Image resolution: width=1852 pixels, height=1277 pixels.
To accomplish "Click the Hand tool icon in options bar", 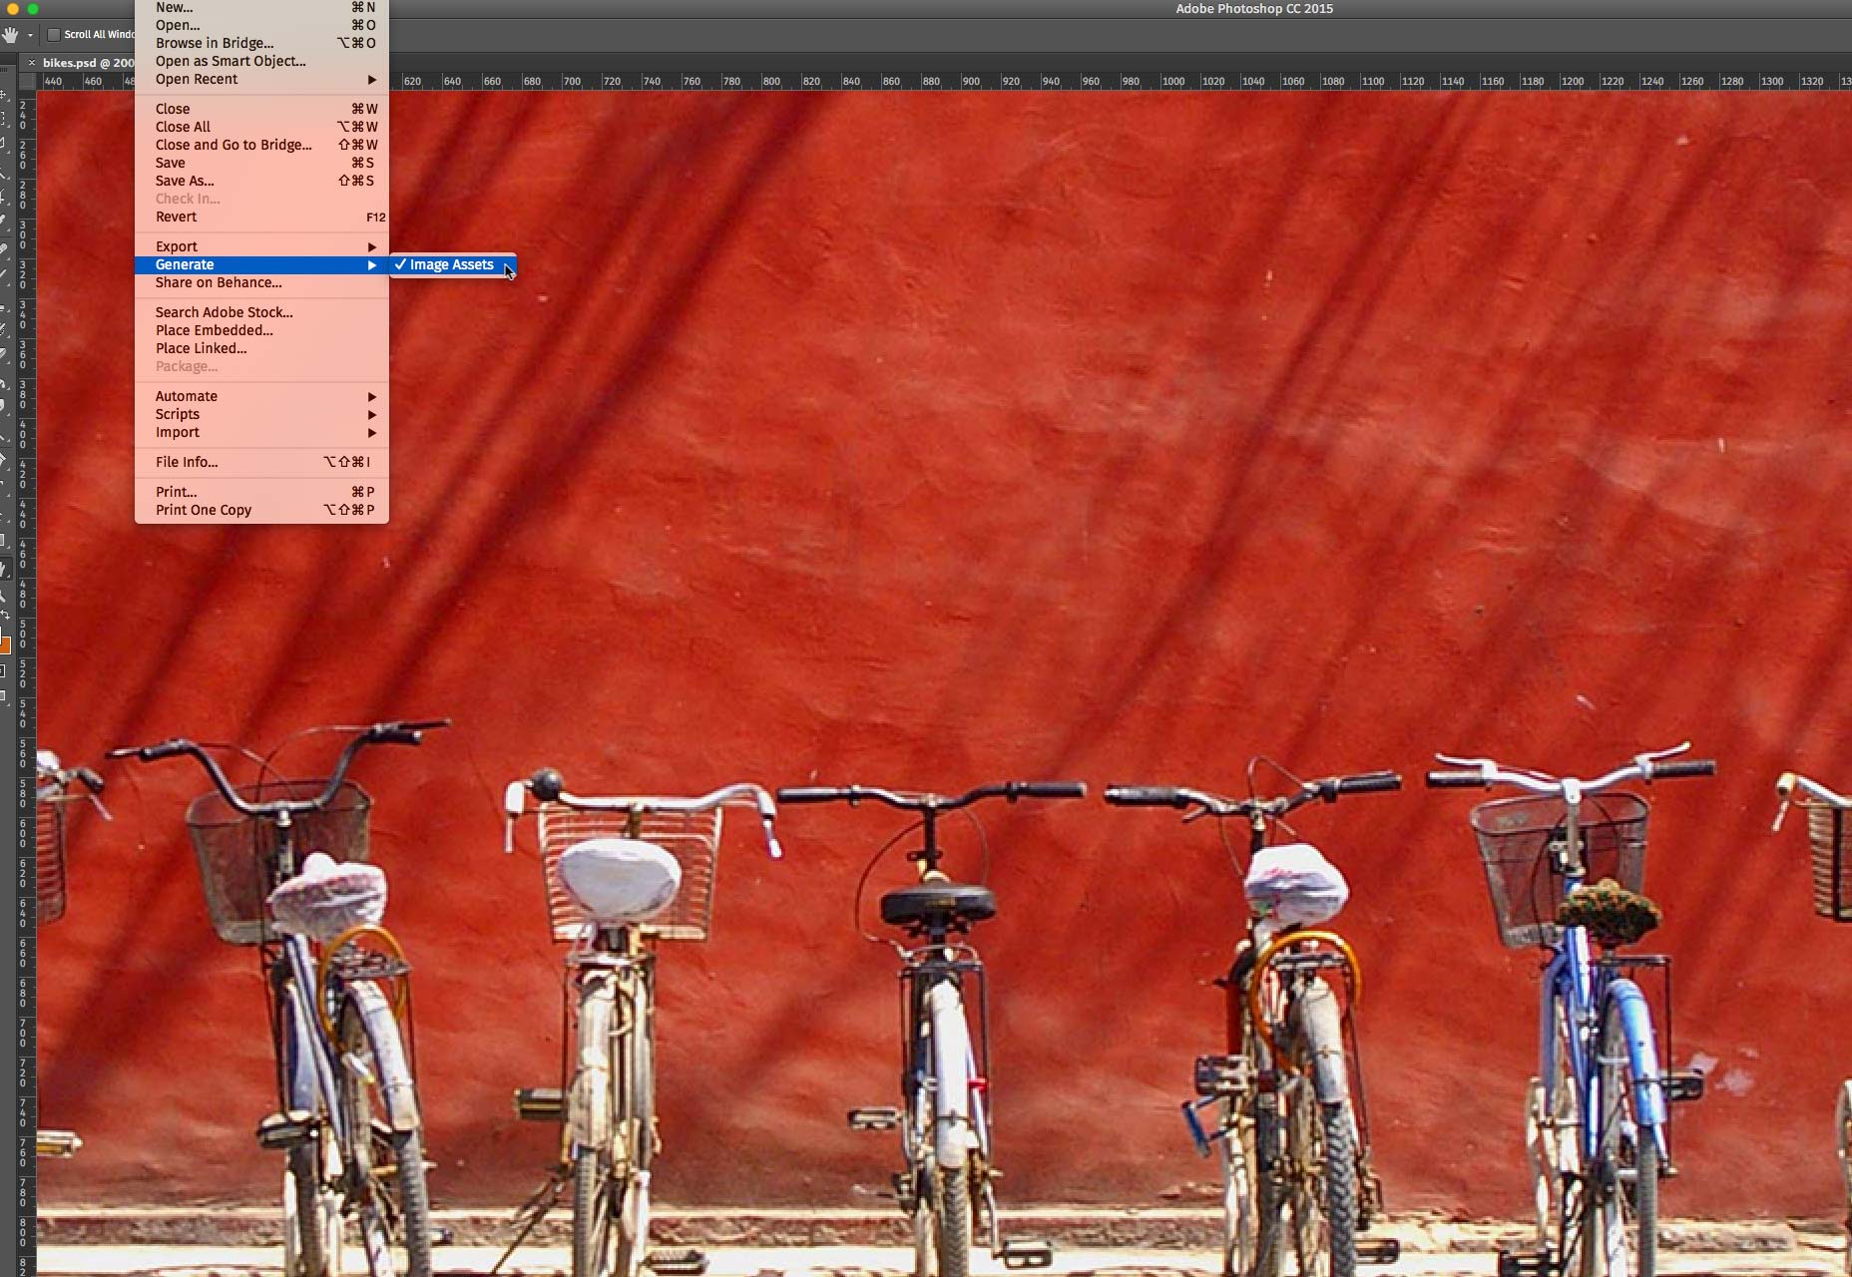I will point(11,35).
